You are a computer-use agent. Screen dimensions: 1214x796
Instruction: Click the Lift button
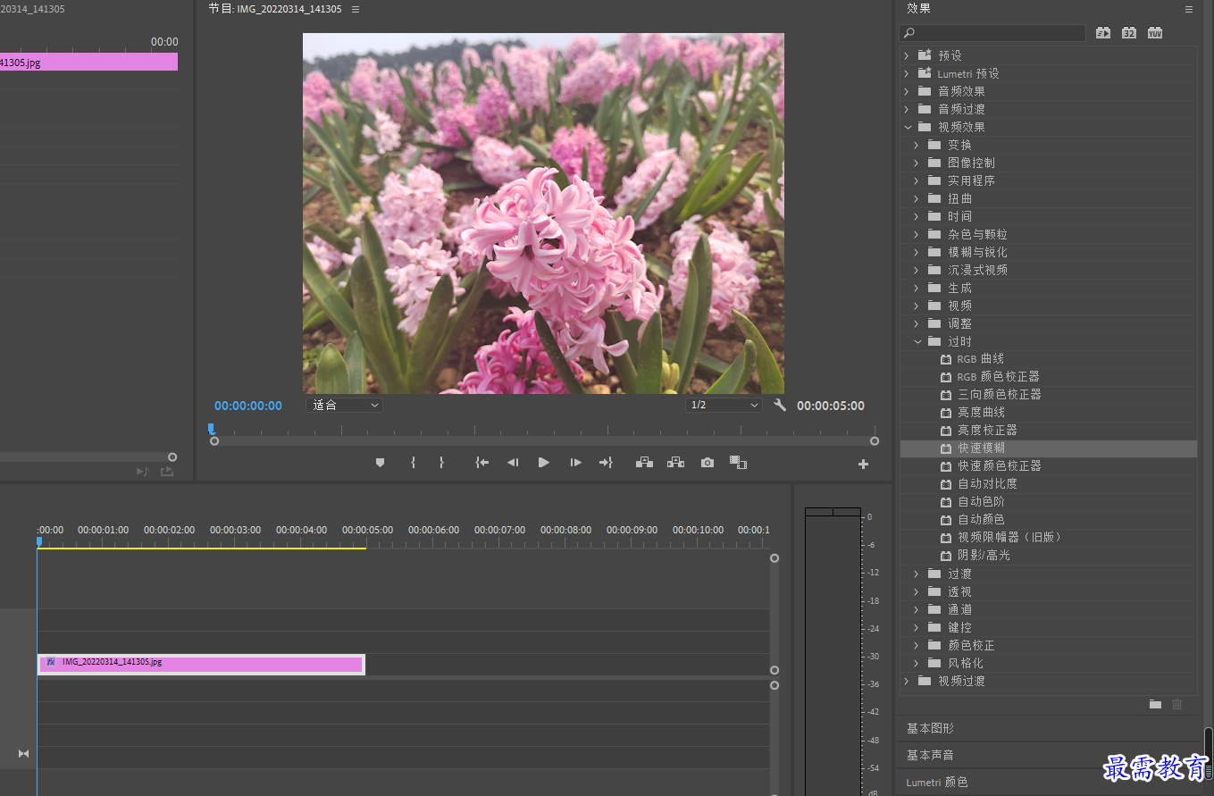[644, 463]
